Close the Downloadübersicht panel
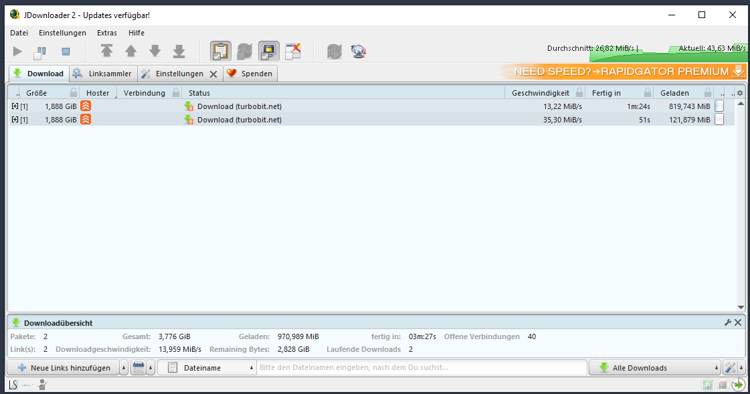 [738, 322]
